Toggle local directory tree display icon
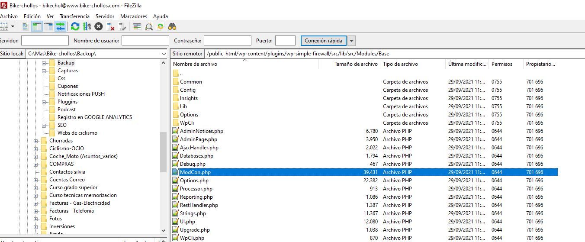This screenshot has height=242, width=585. [x=37, y=26]
